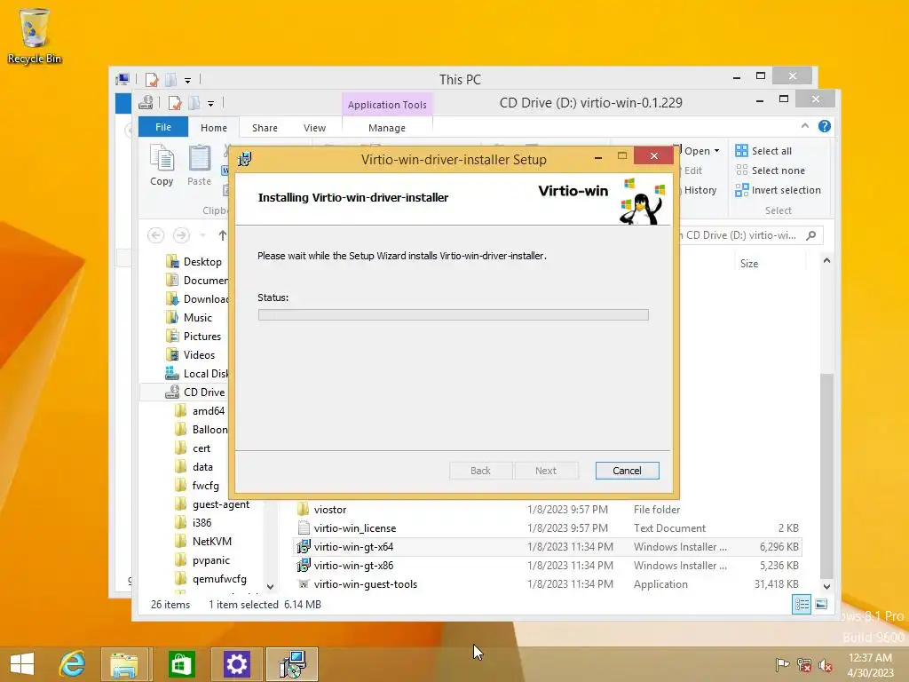Open Customize Quick Access Toolbar dropdown in This PC window

pos(188,80)
